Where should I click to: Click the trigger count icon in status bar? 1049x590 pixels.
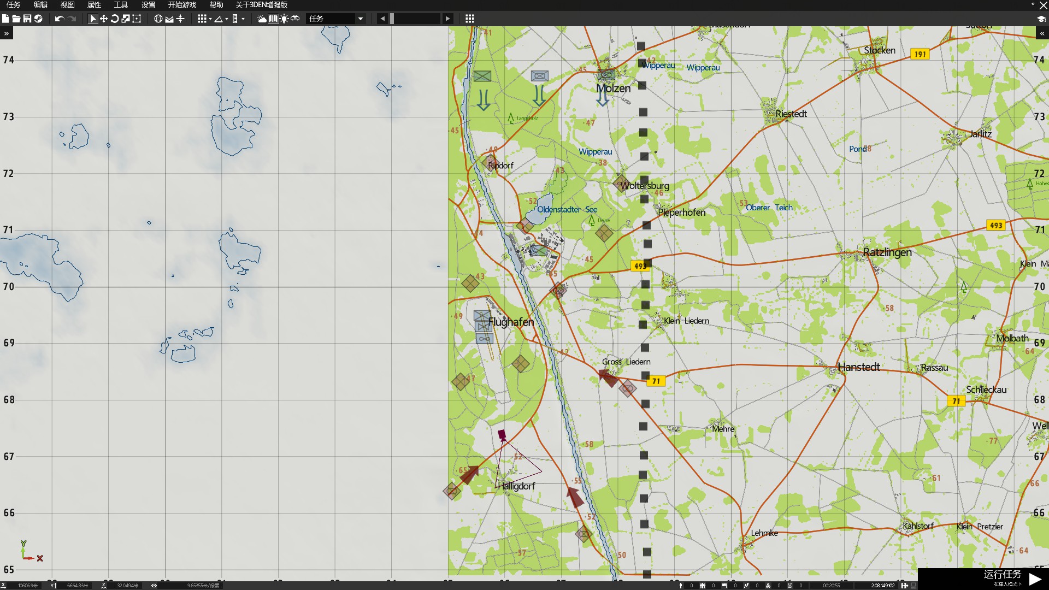[746, 586]
